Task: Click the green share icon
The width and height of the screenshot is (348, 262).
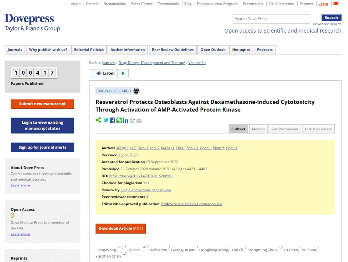Action: click(98, 120)
